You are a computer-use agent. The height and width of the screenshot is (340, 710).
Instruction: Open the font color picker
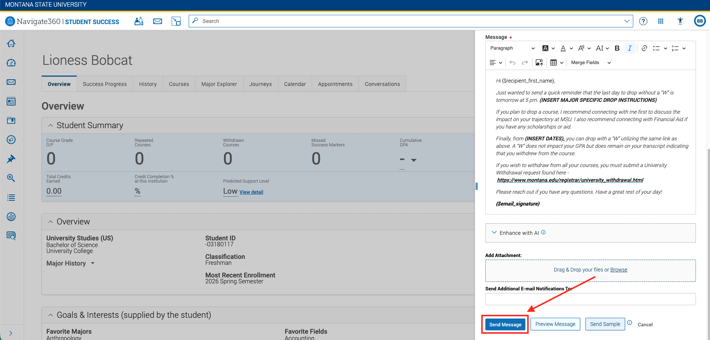point(567,48)
